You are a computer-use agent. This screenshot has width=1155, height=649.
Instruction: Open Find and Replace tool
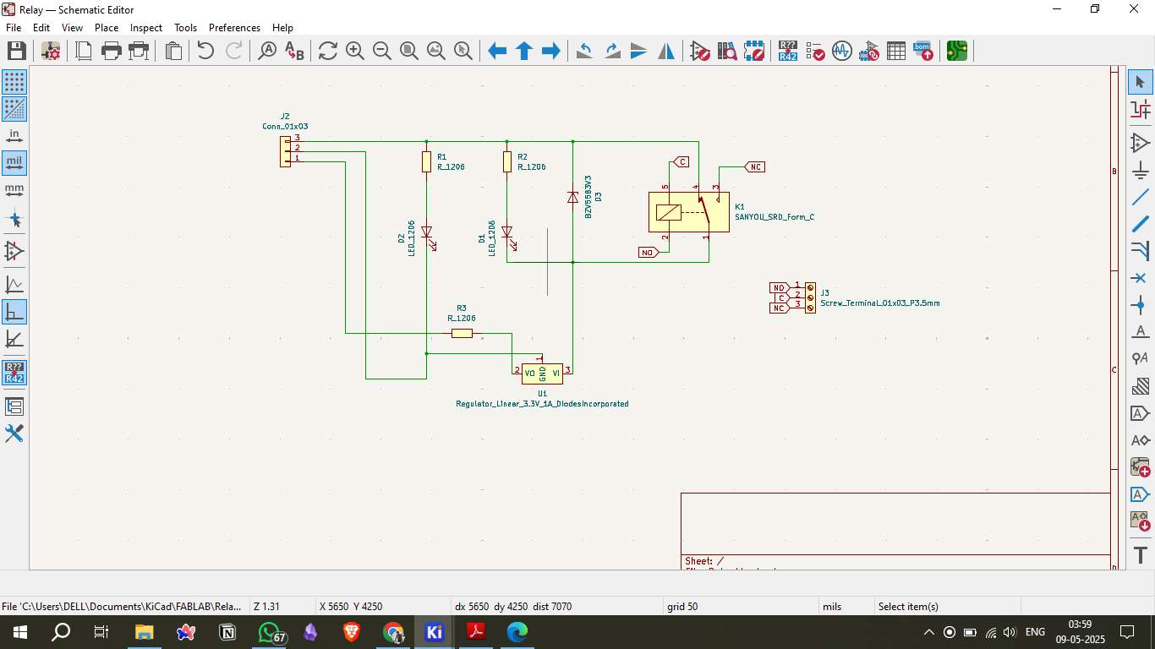[294, 51]
